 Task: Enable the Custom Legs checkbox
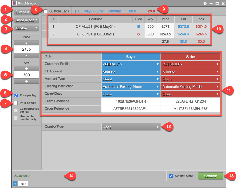45,11
